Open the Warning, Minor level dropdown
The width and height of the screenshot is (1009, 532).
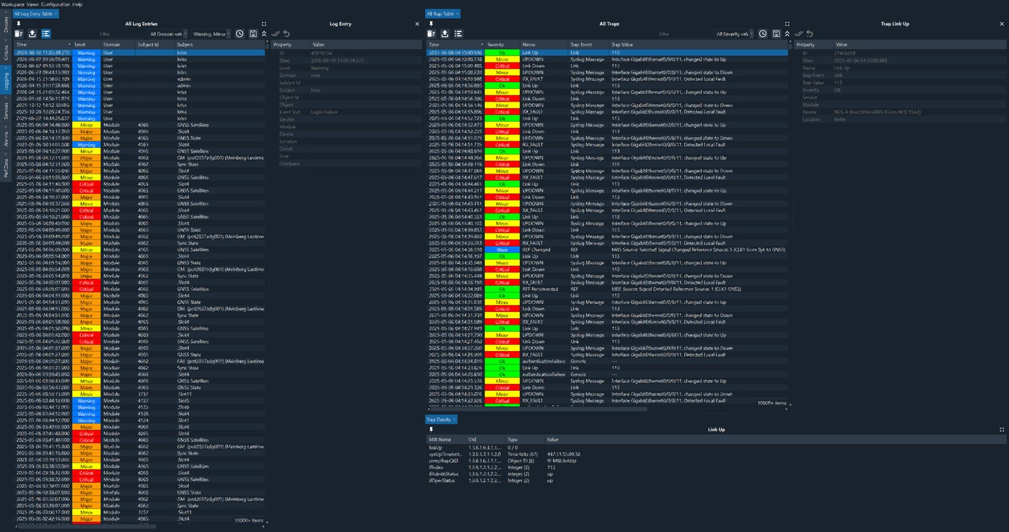tap(211, 34)
